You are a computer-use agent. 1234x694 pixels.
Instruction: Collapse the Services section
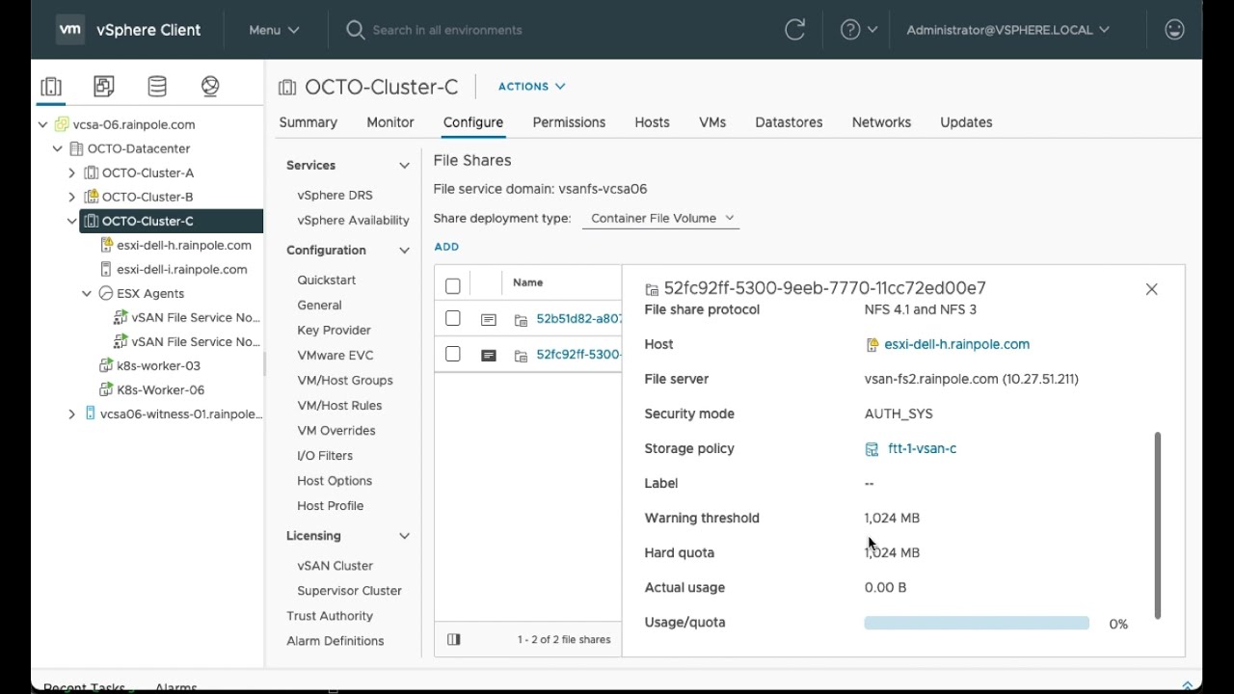[x=404, y=166]
